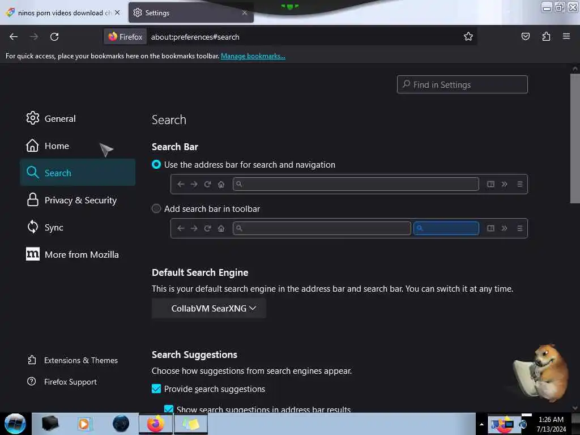580x435 pixels.
Task: Click the Default Search Engine heading
Action: coord(200,272)
